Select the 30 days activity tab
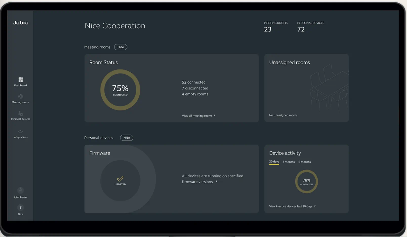Image resolution: width=407 pixels, height=237 pixels. 274,162
